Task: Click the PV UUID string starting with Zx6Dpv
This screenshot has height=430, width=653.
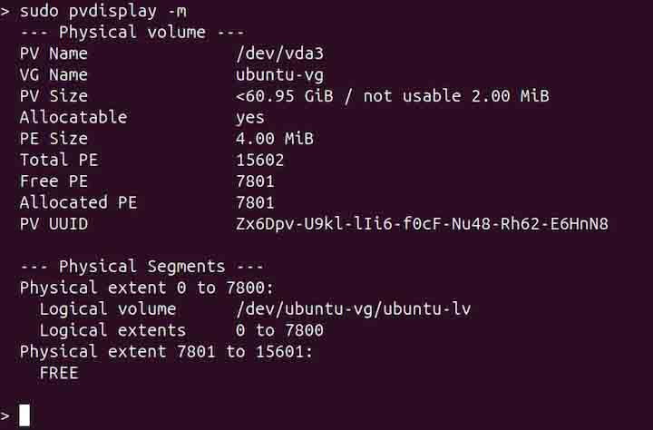Action: pos(422,224)
